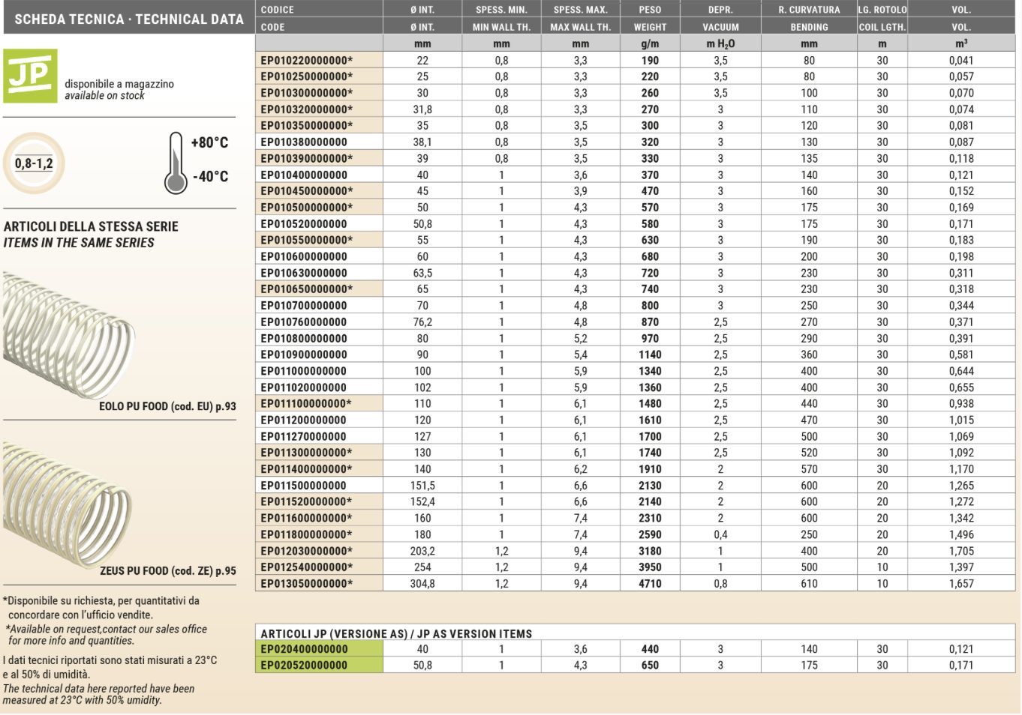
Task: Click the ZEUS PU FOOD p.95 label
Action: tap(167, 570)
